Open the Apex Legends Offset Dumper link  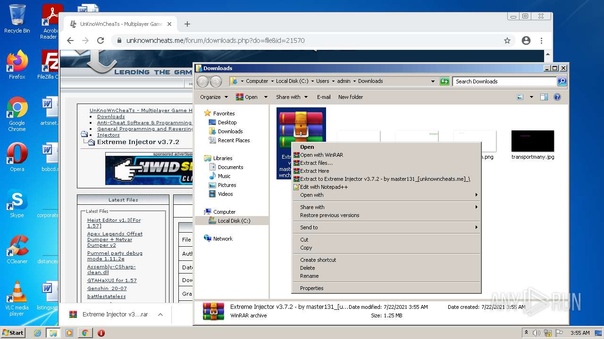pos(115,239)
